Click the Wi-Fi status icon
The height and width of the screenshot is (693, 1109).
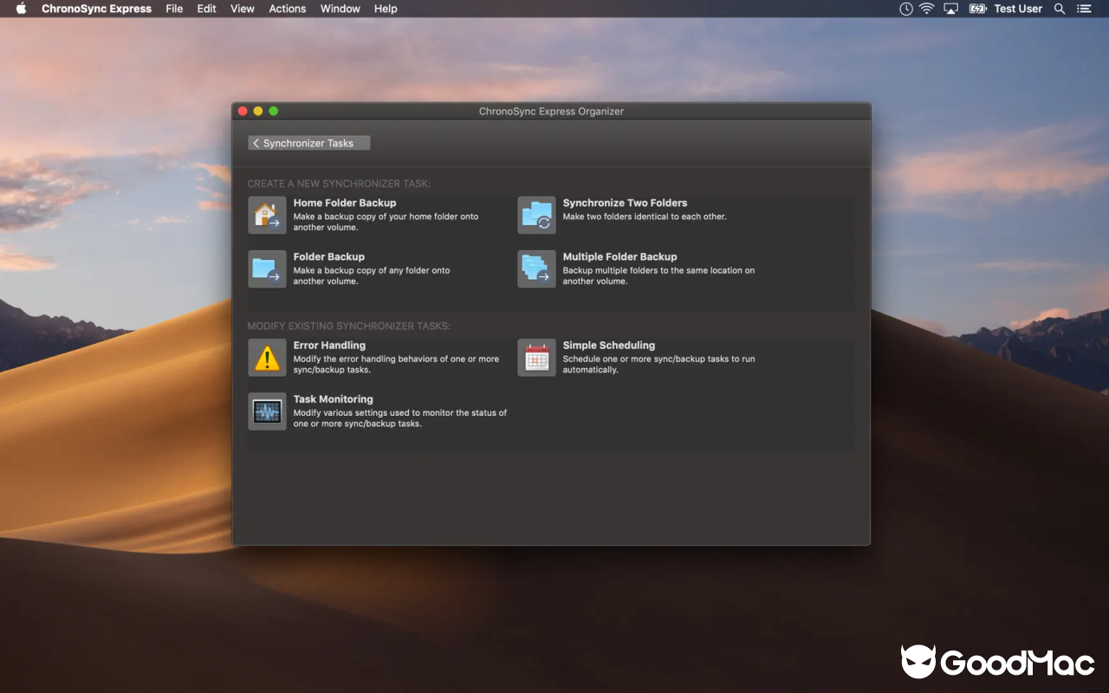pos(926,9)
